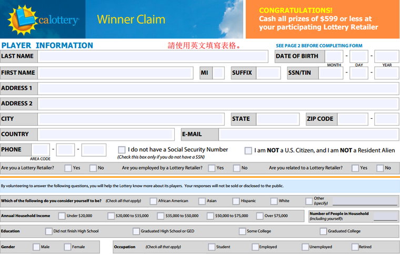The image size is (400, 254).
Task: Check the Graduated College box
Action: 323,231
